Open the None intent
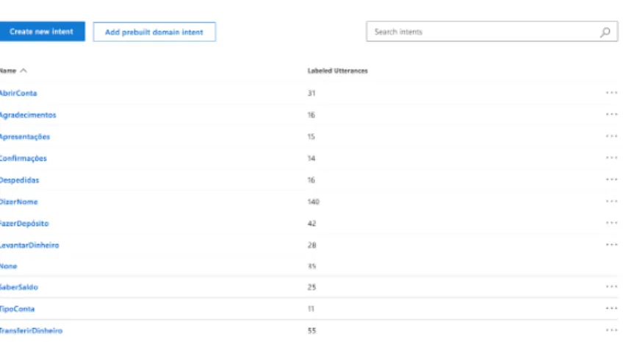623x342 pixels. [8, 266]
